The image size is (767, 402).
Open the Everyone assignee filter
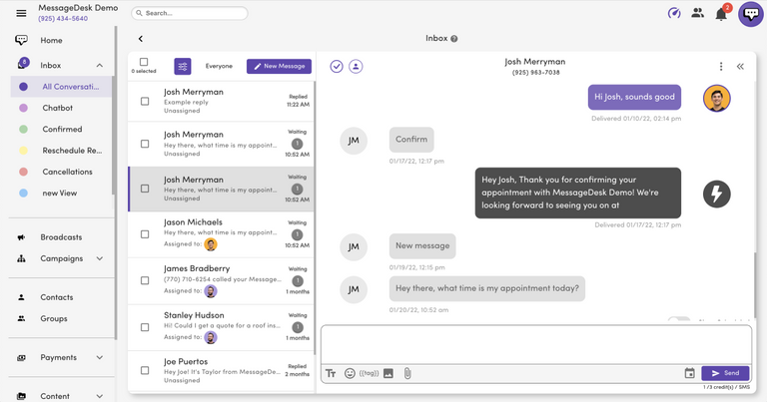click(219, 66)
